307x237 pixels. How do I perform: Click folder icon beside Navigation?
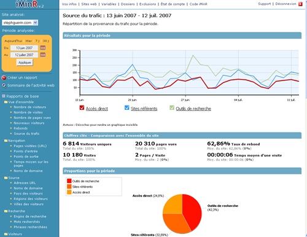6,141
